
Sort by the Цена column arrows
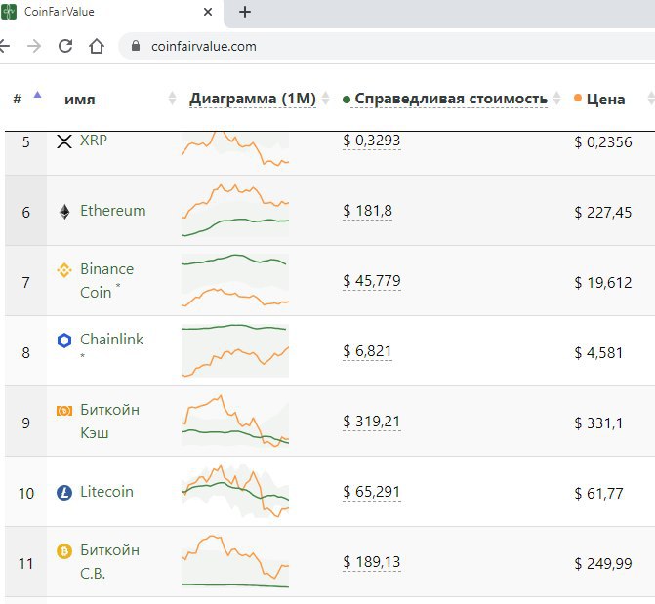click(x=651, y=99)
